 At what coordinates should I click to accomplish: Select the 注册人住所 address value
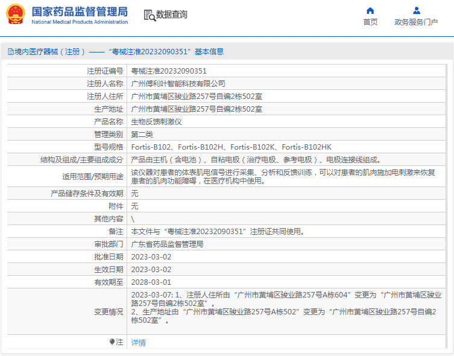pos(197,97)
